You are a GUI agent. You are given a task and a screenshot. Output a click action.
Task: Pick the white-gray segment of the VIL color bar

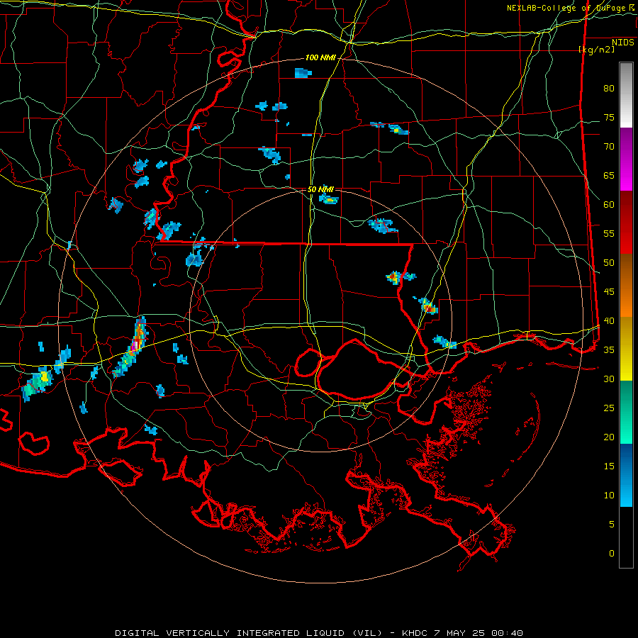[626, 95]
